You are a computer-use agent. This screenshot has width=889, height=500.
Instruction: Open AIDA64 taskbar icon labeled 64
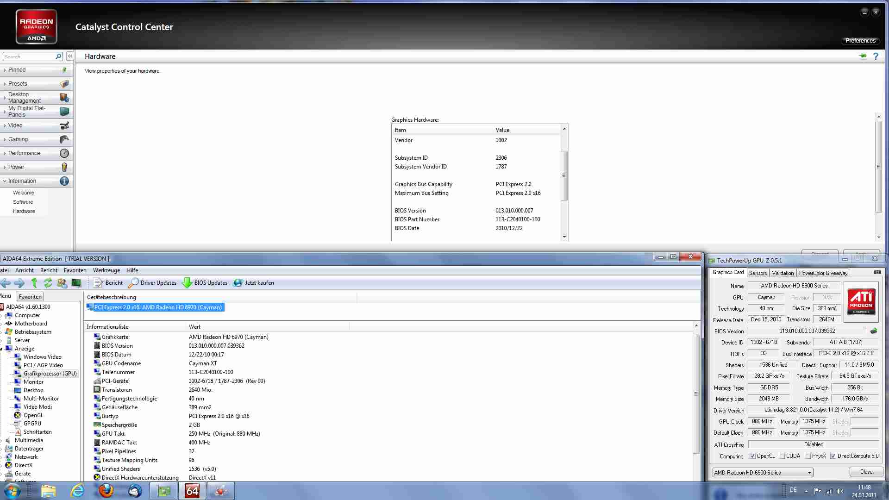tap(192, 491)
